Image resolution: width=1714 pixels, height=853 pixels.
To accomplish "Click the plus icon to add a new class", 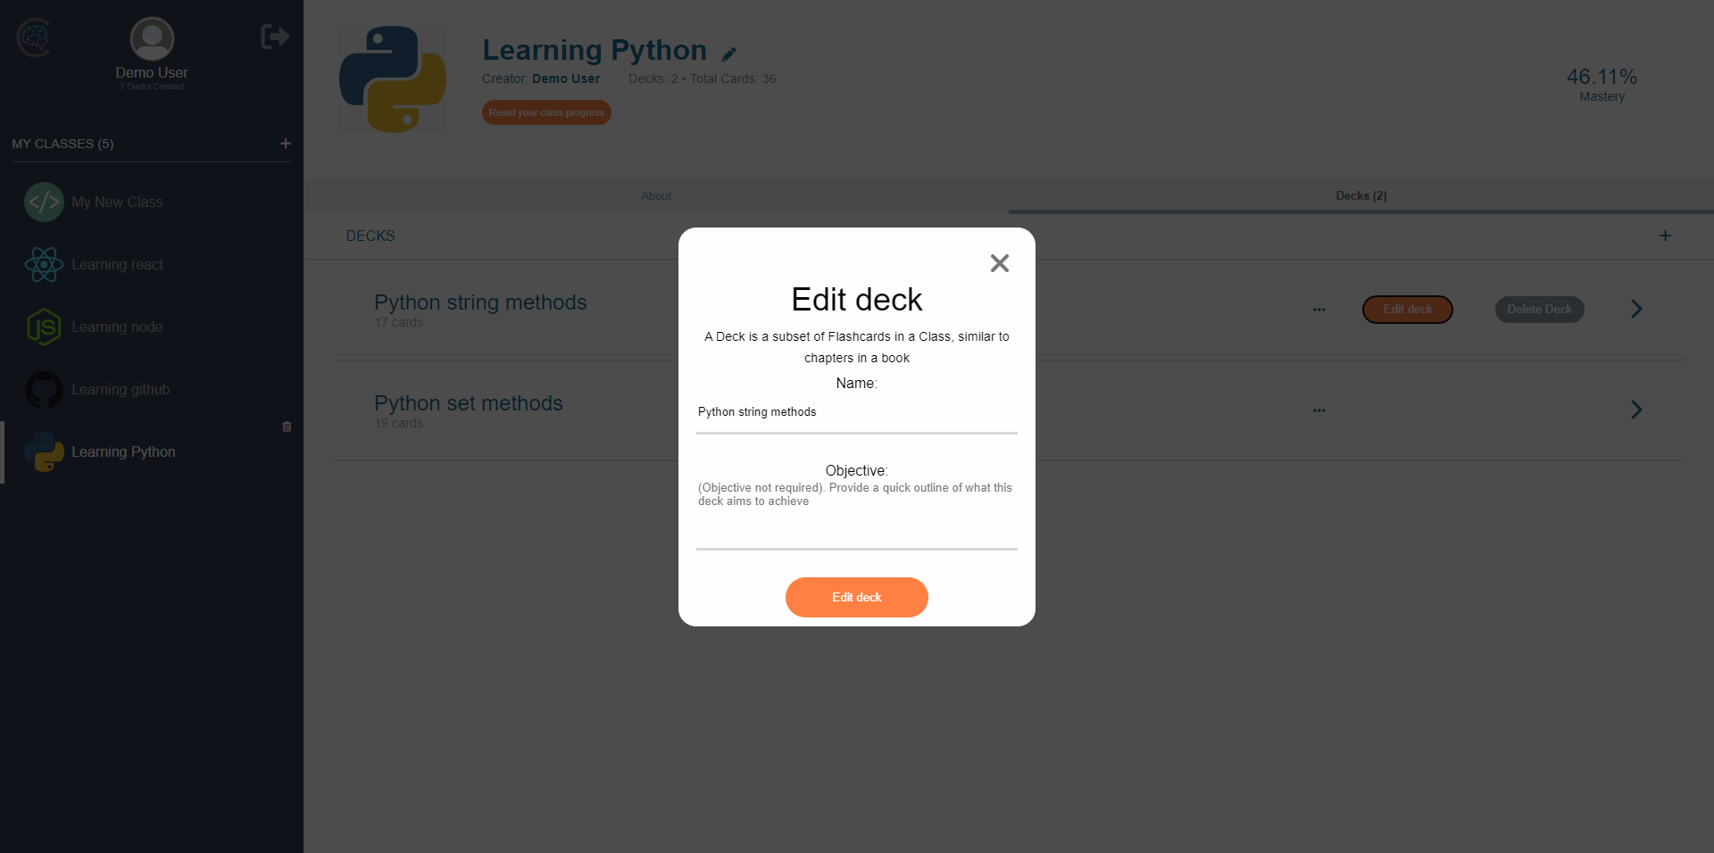I will 286,143.
